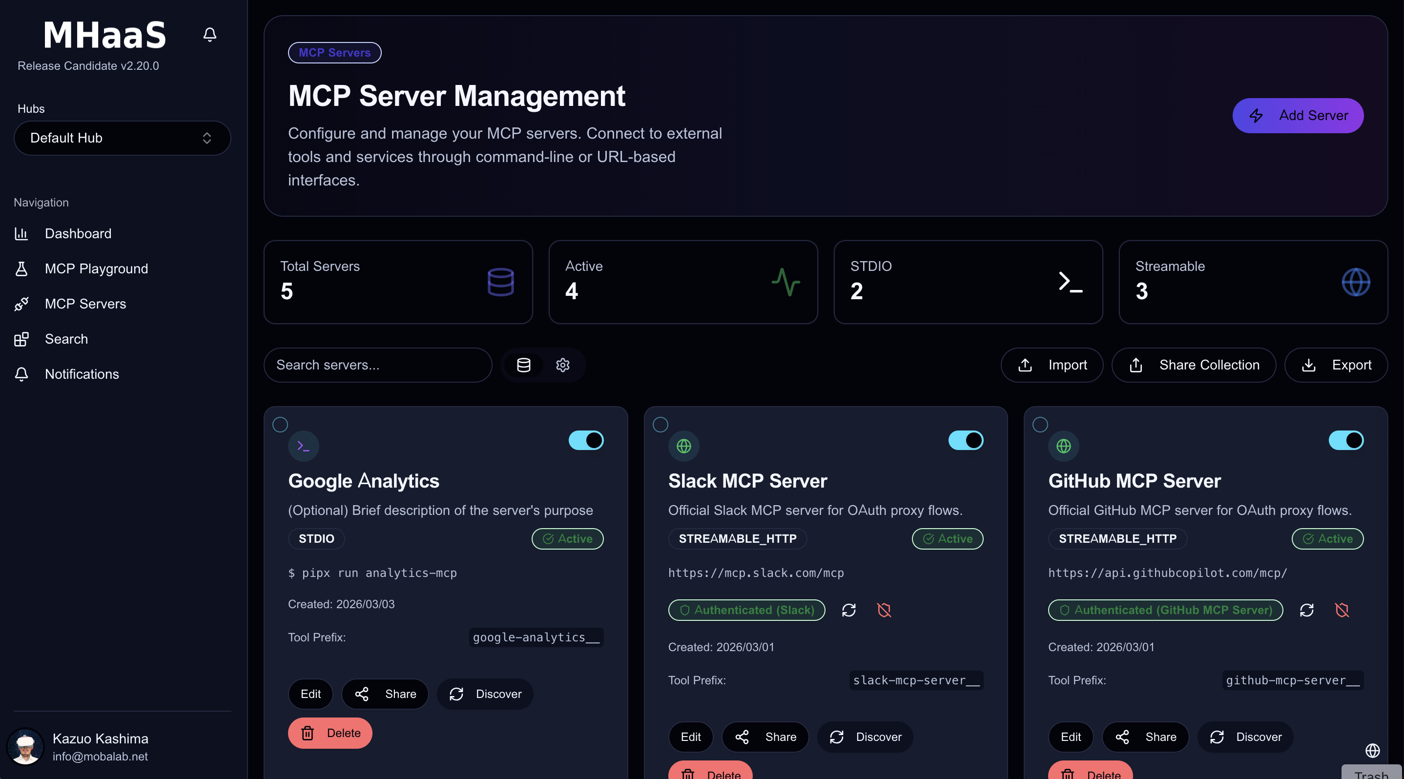The height and width of the screenshot is (779, 1404).
Task: Click the GitHub revoke authentication shield icon
Action: (1342, 610)
